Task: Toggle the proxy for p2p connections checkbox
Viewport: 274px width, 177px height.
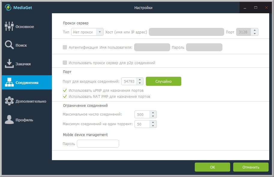Action: coord(65,63)
